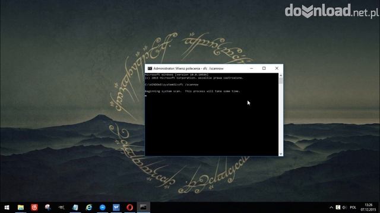Launch Internet Explorer from the taskbar
The height and width of the screenshot is (213, 380).
pyautogui.click(x=89, y=208)
